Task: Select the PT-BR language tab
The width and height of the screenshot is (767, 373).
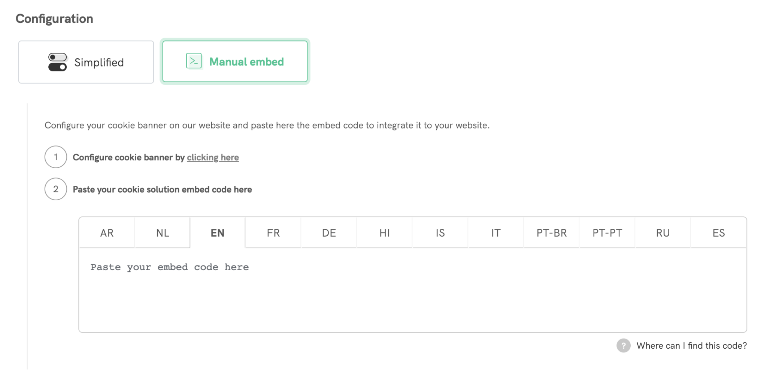Action: pos(551,232)
